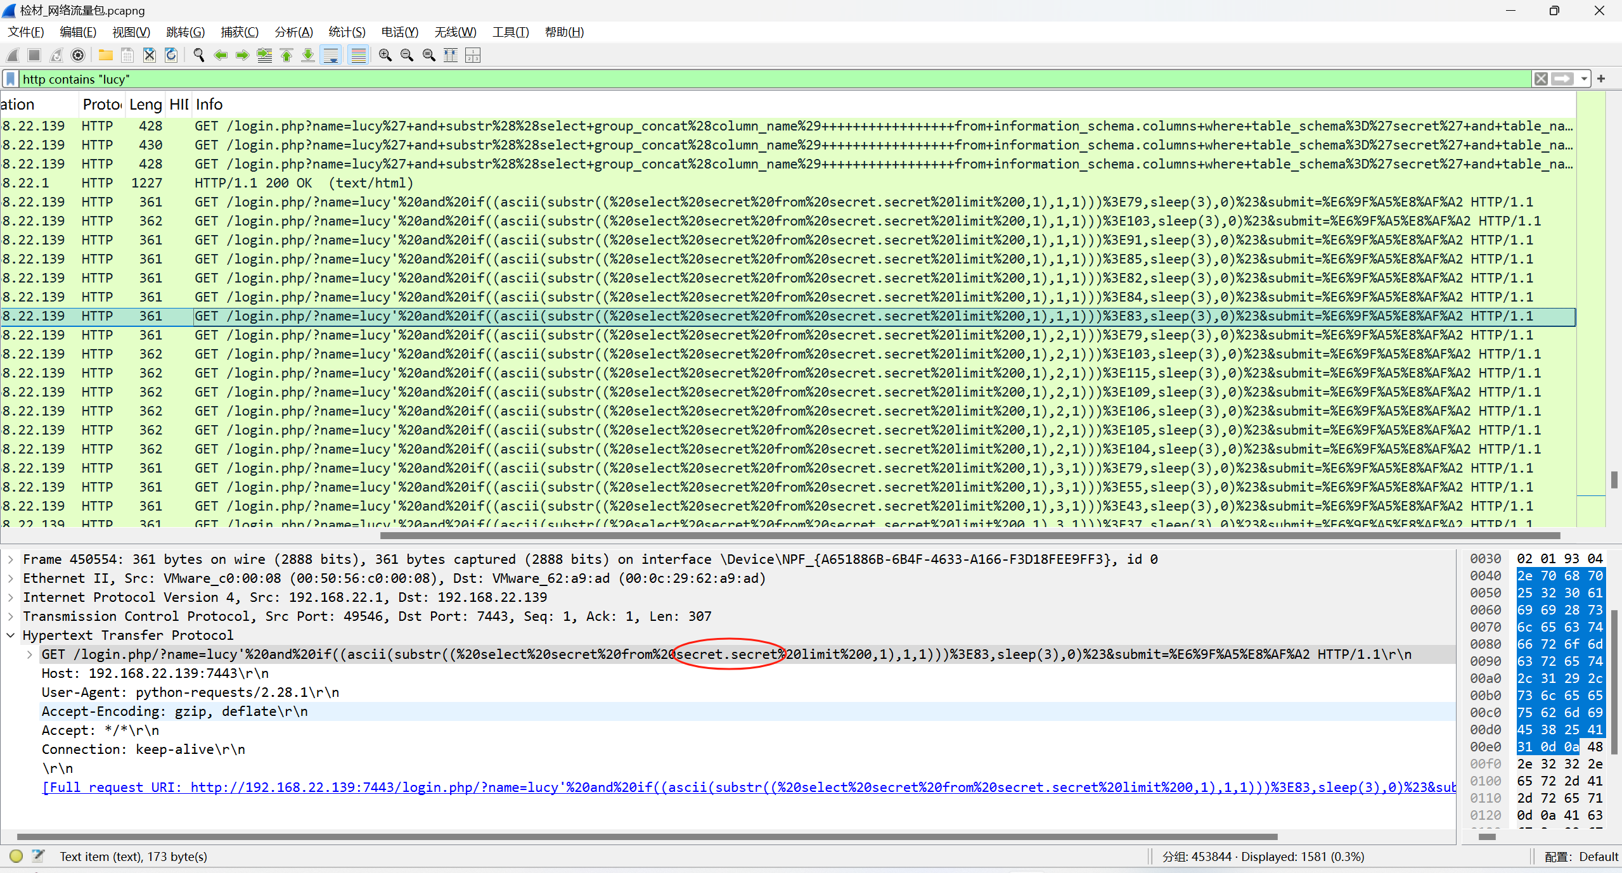Go to the first packet arrow icon
1622x873 pixels.
pyautogui.click(x=286, y=56)
